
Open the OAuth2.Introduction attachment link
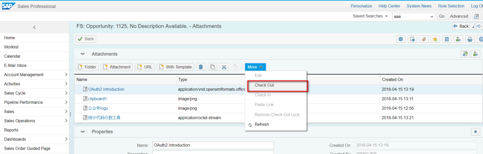click(106, 89)
